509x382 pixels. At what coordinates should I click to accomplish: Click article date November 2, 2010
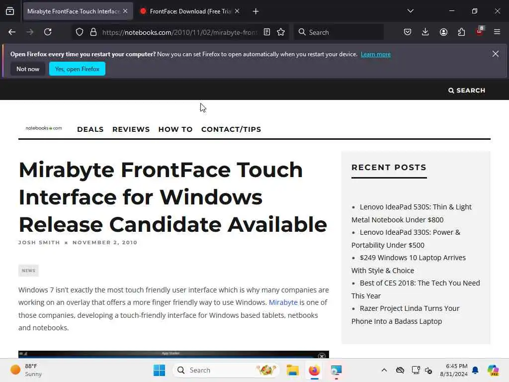[105, 242]
